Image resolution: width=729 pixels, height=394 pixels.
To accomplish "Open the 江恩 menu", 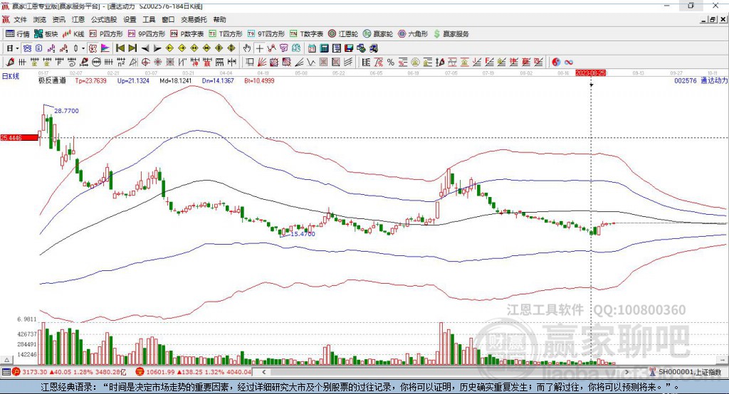I will pyautogui.click(x=78, y=19).
